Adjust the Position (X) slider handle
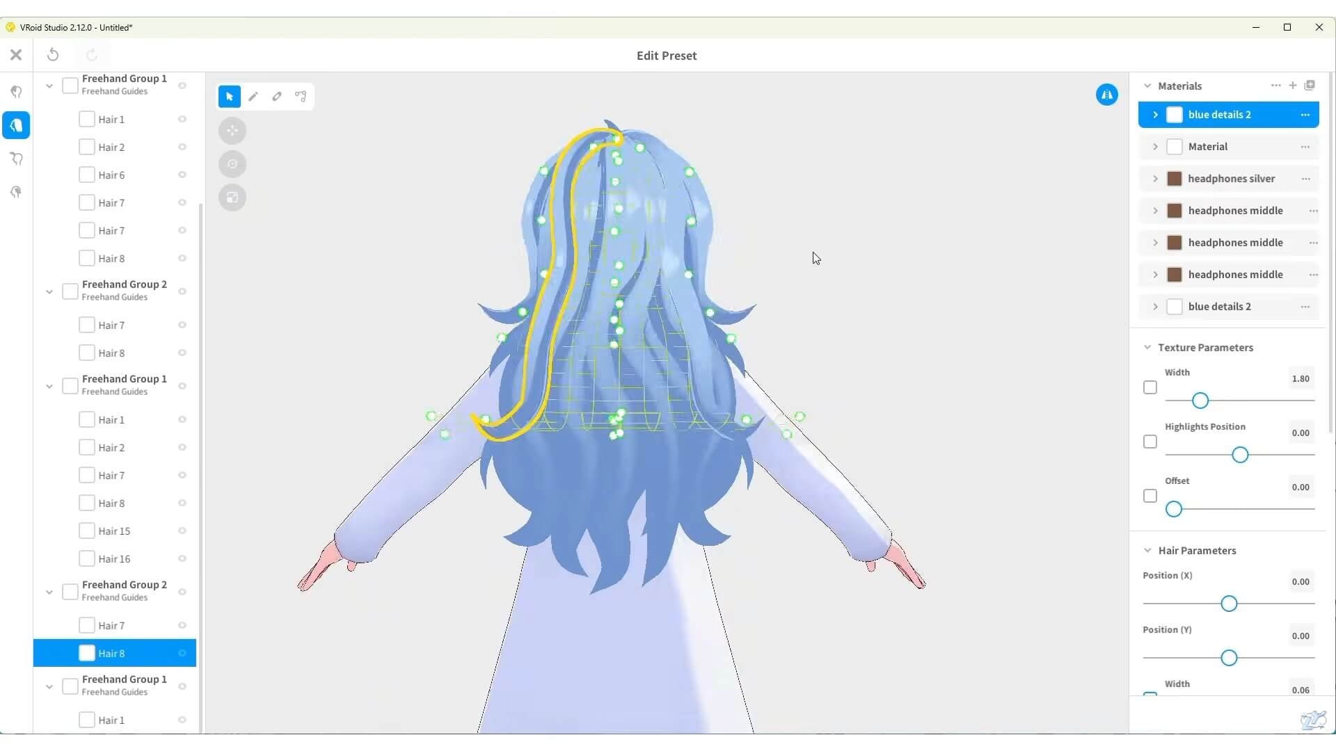The image size is (1336, 751). 1229,604
